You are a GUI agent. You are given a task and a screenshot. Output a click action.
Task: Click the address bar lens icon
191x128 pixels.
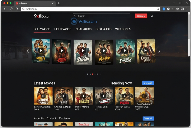(x=158, y=9)
